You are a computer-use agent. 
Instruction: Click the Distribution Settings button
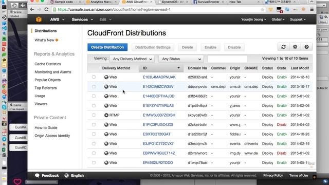[153, 47]
